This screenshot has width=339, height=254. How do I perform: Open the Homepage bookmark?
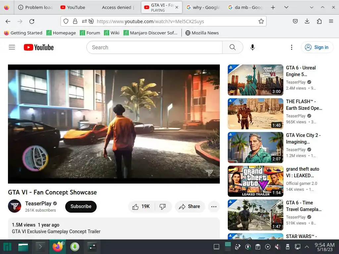(61, 33)
